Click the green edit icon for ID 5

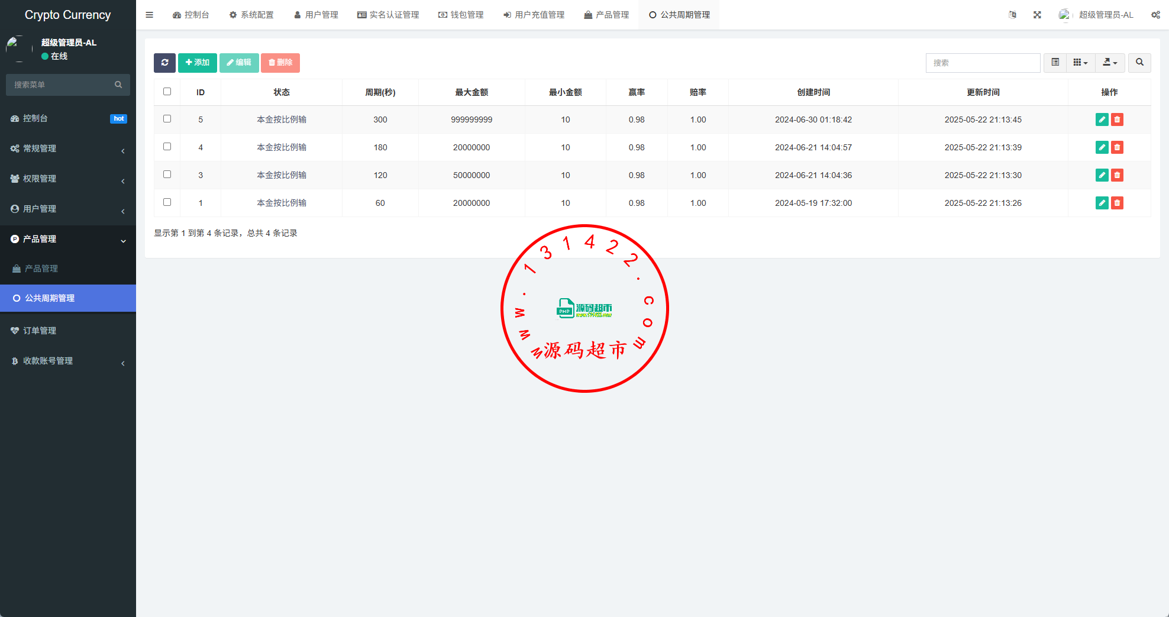coord(1102,119)
